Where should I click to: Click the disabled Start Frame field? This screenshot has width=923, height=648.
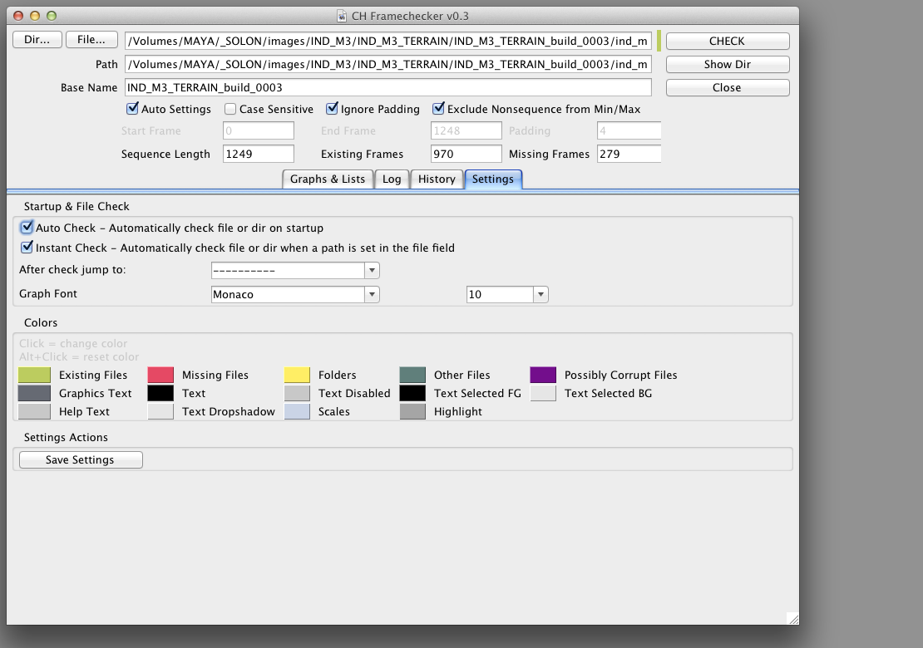pos(259,130)
